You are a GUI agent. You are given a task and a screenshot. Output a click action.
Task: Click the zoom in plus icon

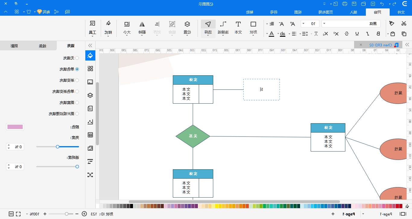point(45,214)
